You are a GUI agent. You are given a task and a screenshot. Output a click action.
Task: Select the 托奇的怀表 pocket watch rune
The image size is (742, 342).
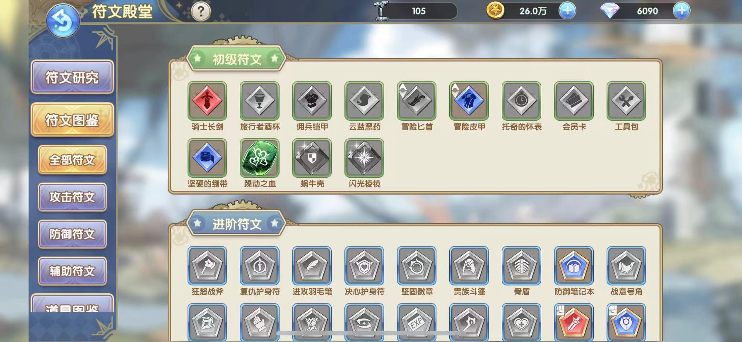click(x=521, y=101)
